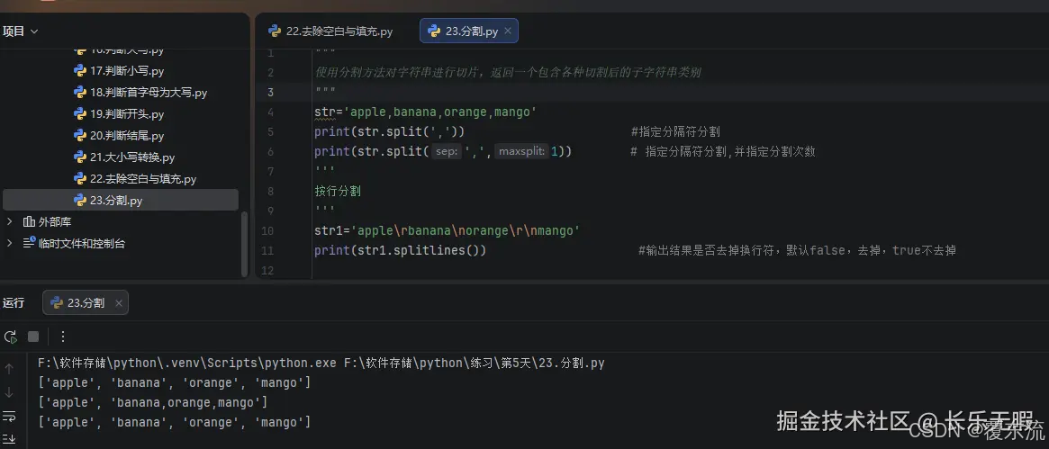Viewport: 1049px width, 449px height.
Task: Click the Python icon of 21.大小写转换.py
Action: (x=79, y=157)
